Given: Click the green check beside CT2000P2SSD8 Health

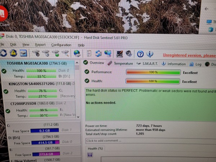Looking at the screenshot, I should (8, 111).
